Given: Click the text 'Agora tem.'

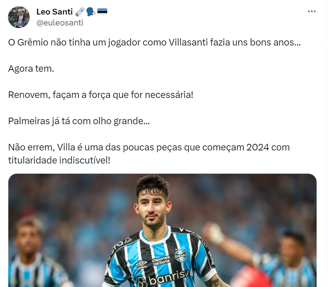Looking at the screenshot, I should [31, 68].
